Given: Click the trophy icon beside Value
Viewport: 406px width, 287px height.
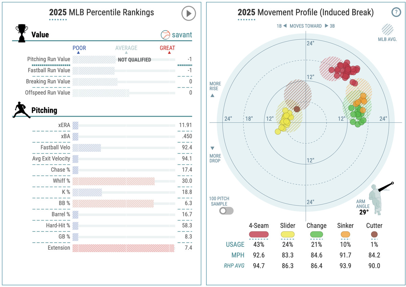Looking at the screenshot, I should click(x=21, y=34).
